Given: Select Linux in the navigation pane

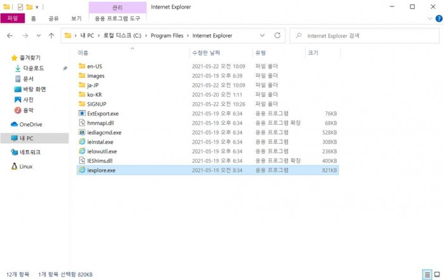Looking at the screenshot, I should (26, 167).
